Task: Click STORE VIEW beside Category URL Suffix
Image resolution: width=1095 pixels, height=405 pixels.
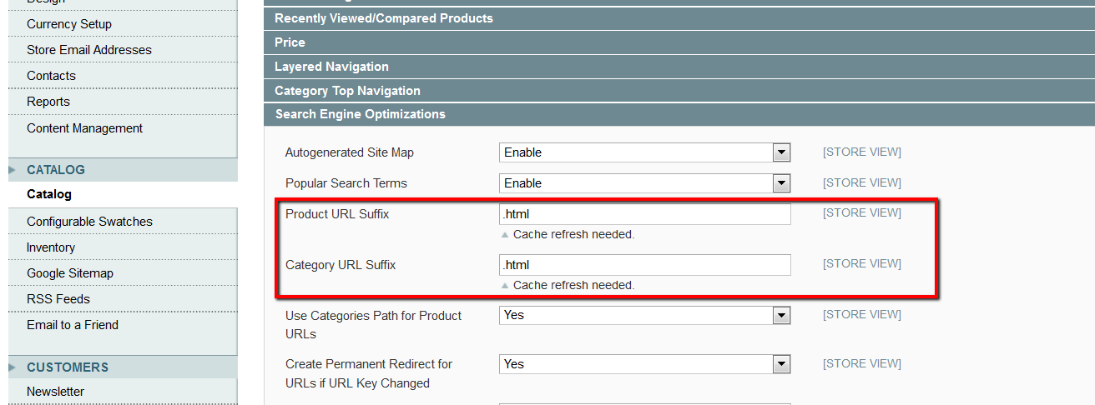Action: click(862, 263)
